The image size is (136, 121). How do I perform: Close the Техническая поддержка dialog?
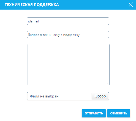pyautogui.click(x=131, y=5)
